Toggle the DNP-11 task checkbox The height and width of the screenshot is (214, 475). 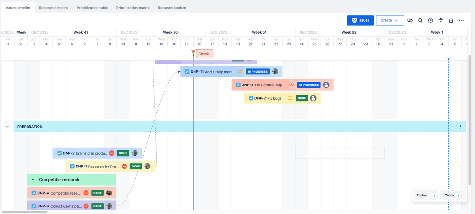click(x=187, y=72)
